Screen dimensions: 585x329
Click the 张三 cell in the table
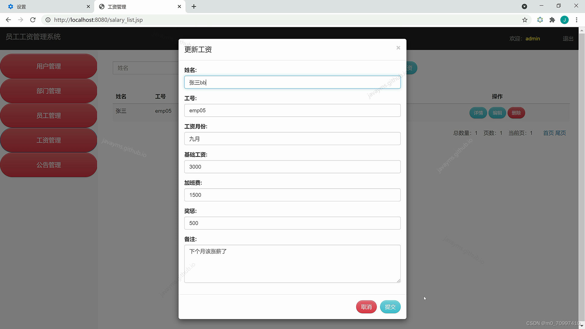click(x=121, y=111)
